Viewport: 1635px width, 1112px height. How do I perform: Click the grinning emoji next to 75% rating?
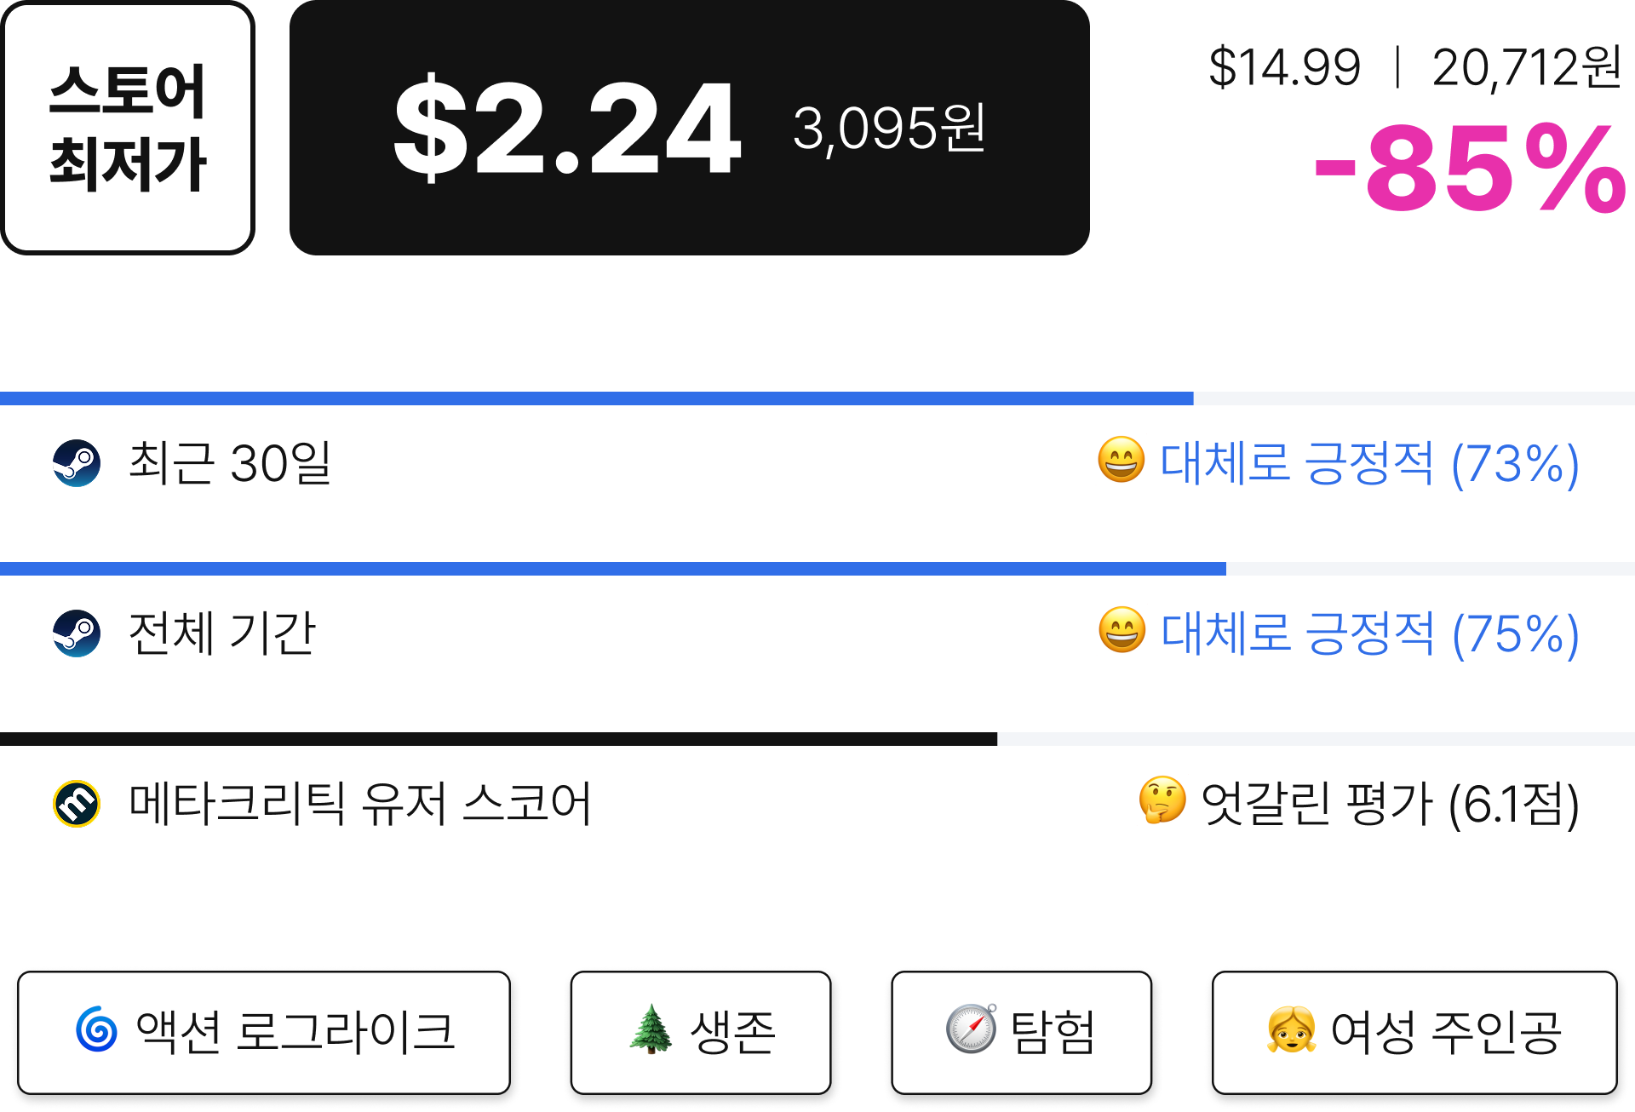(1122, 631)
